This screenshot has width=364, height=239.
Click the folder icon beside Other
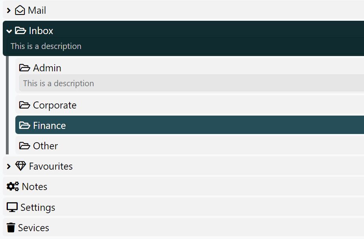pyautogui.click(x=24, y=145)
